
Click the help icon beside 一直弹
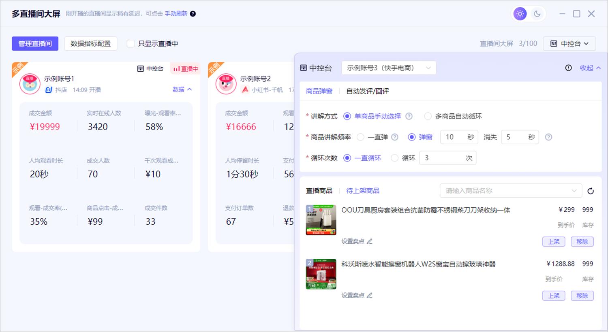coord(394,137)
